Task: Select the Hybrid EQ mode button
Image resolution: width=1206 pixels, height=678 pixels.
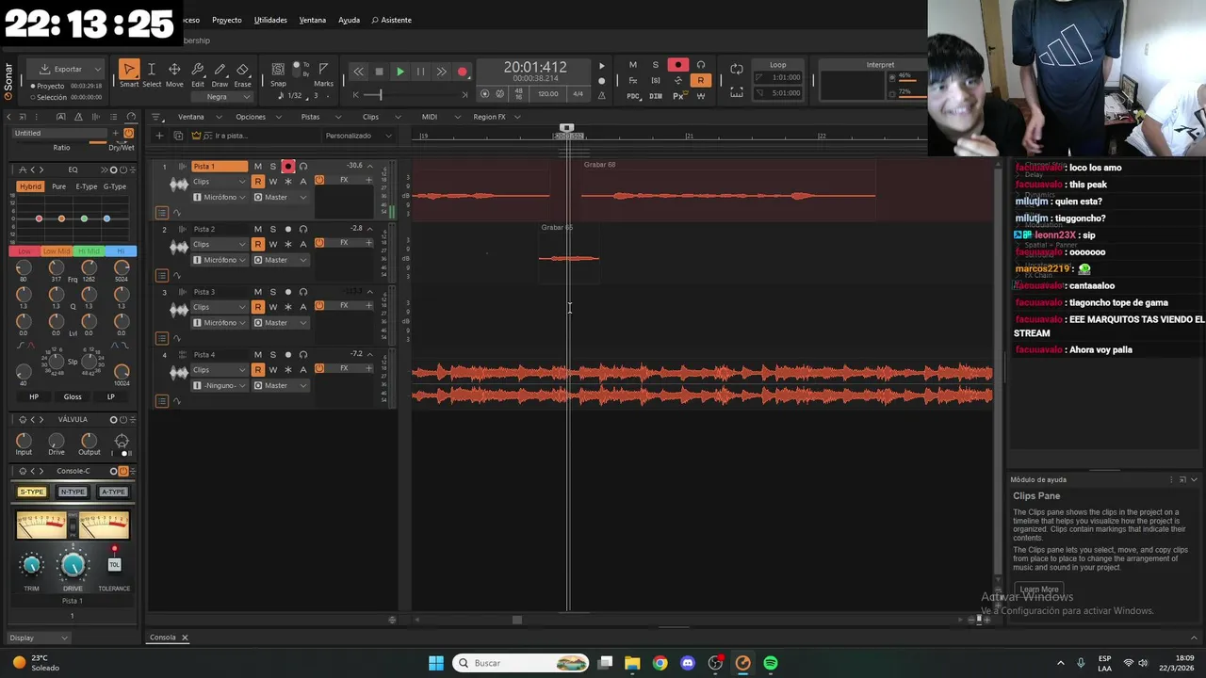Action: pyautogui.click(x=31, y=186)
